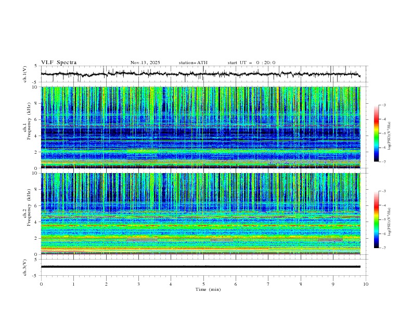This screenshot has width=412, height=319.
Task: Click the station=ATH label
Action: pyautogui.click(x=193, y=63)
